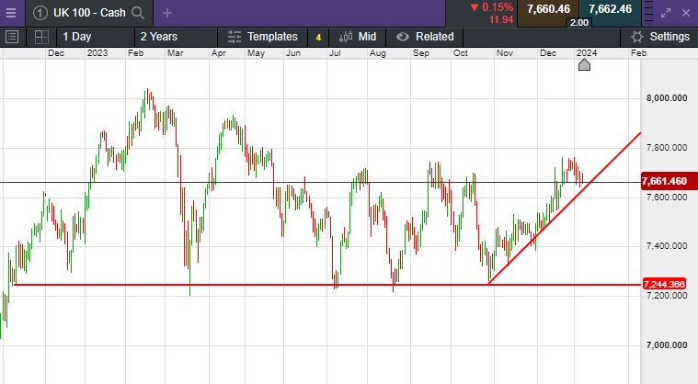Expand the Templates menu
698x384 pixels.
pyautogui.click(x=262, y=37)
